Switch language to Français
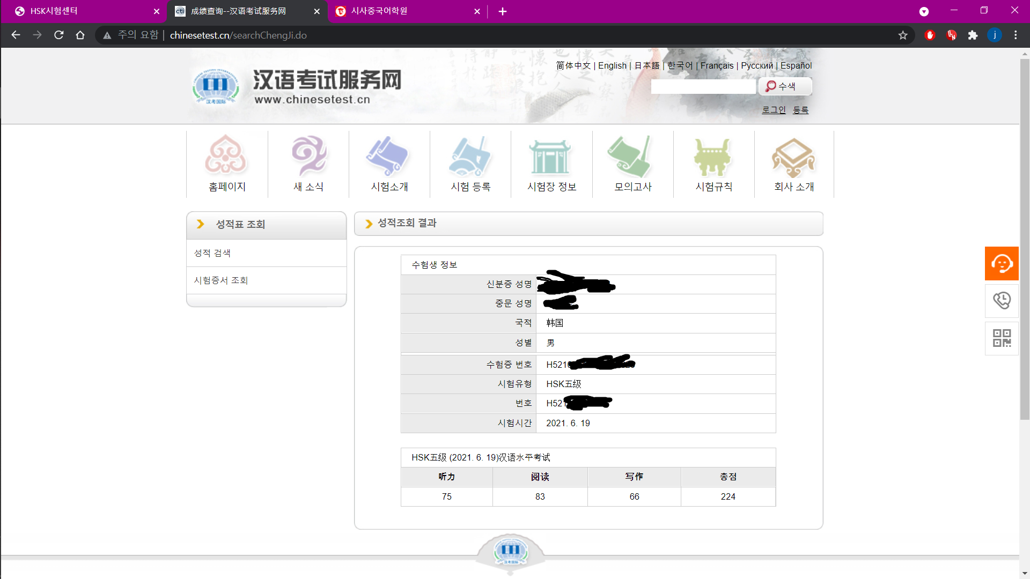The height and width of the screenshot is (579, 1030). coord(717,65)
